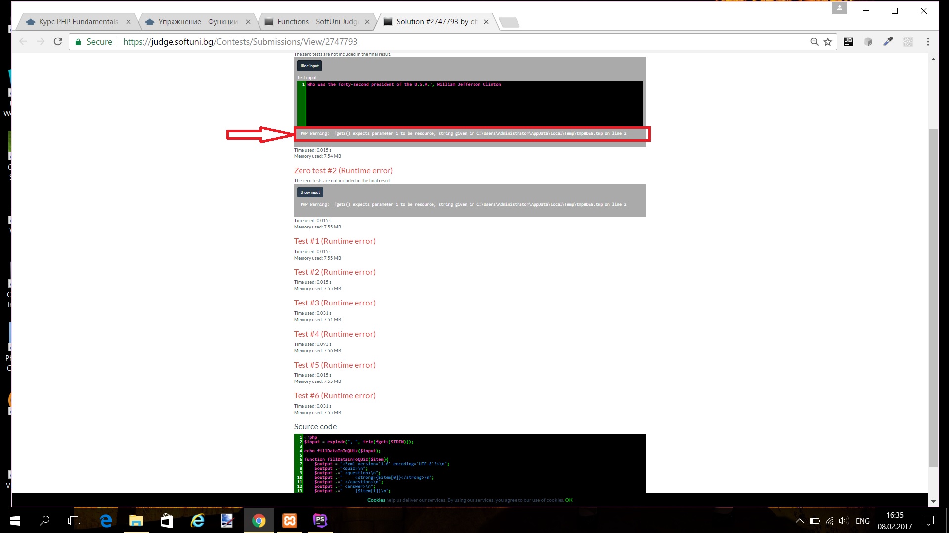Click the Test #1 (Runtime error) heading
Image resolution: width=949 pixels, height=533 pixels.
335,241
